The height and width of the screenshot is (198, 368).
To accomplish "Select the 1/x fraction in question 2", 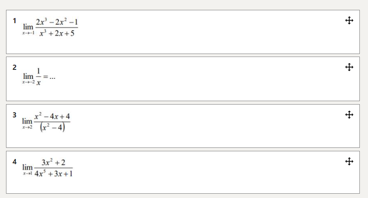I will pos(38,77).
